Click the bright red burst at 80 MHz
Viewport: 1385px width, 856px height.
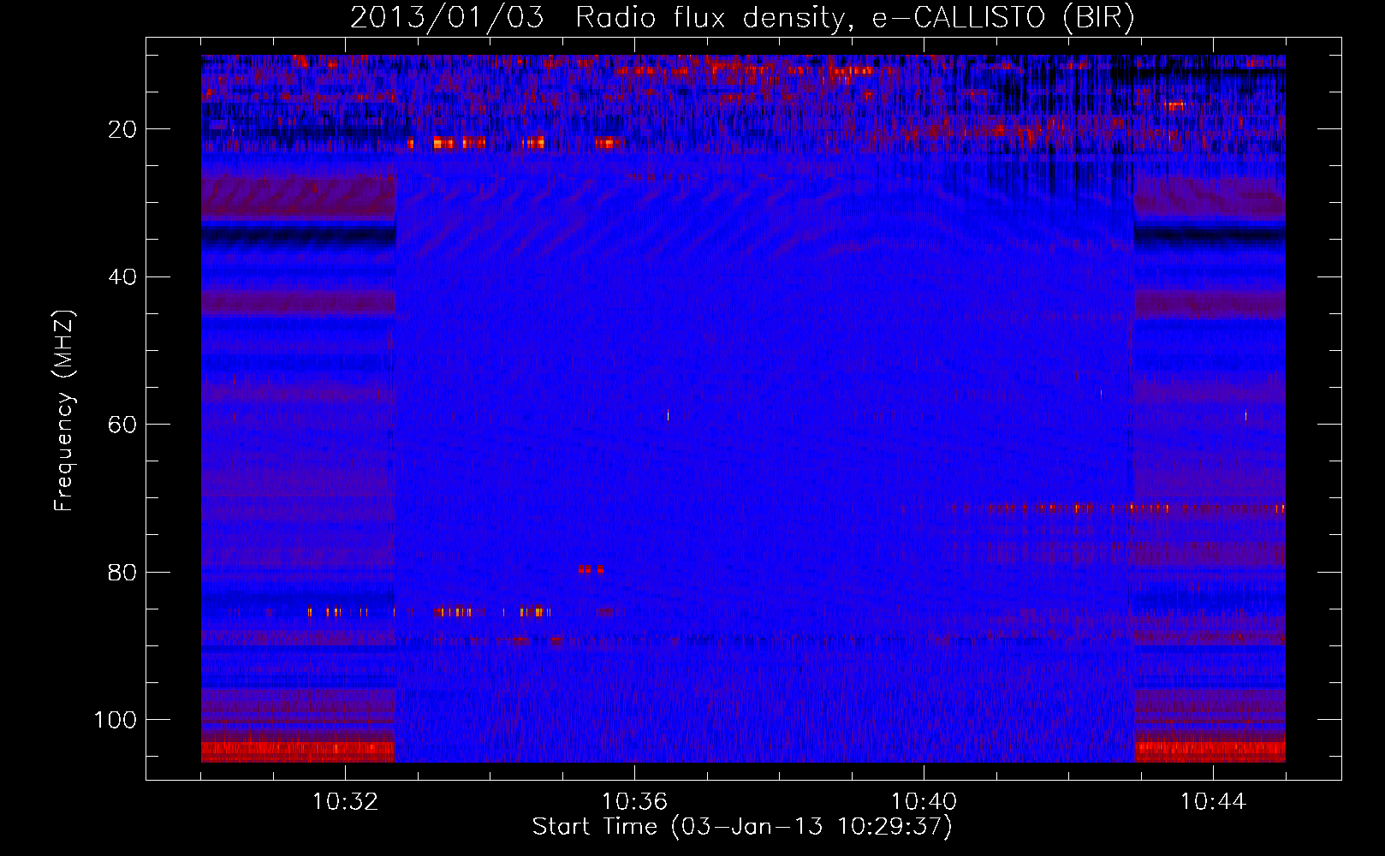pos(591,569)
